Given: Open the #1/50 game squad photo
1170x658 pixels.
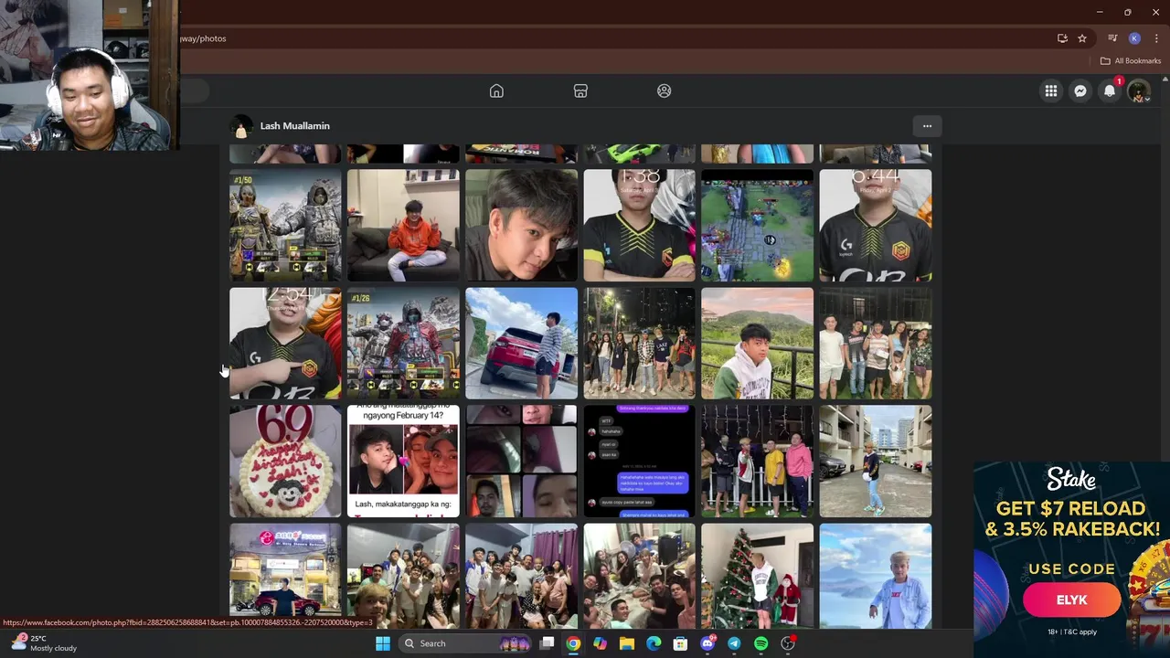Looking at the screenshot, I should [x=285, y=225].
